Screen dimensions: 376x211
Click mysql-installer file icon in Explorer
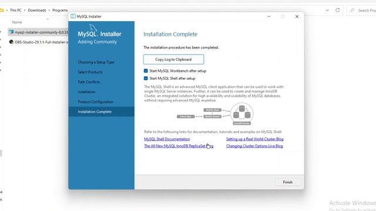coord(11,32)
